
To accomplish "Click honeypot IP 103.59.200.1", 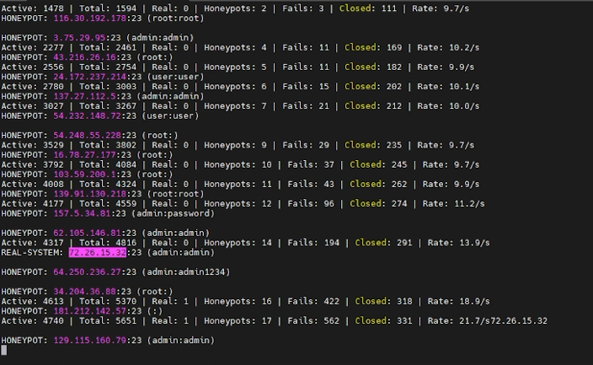I will [85, 174].
